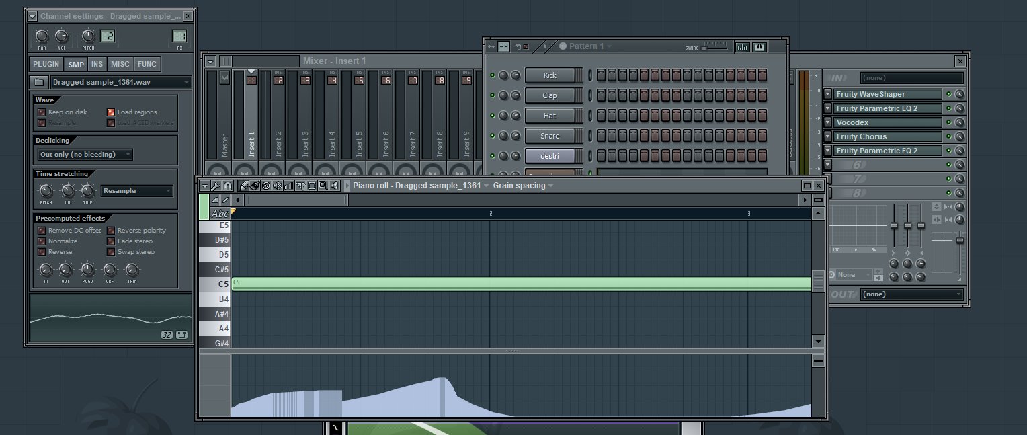Select the Draw pencil tool in piano roll
The height and width of the screenshot is (435, 1027).
click(x=244, y=186)
